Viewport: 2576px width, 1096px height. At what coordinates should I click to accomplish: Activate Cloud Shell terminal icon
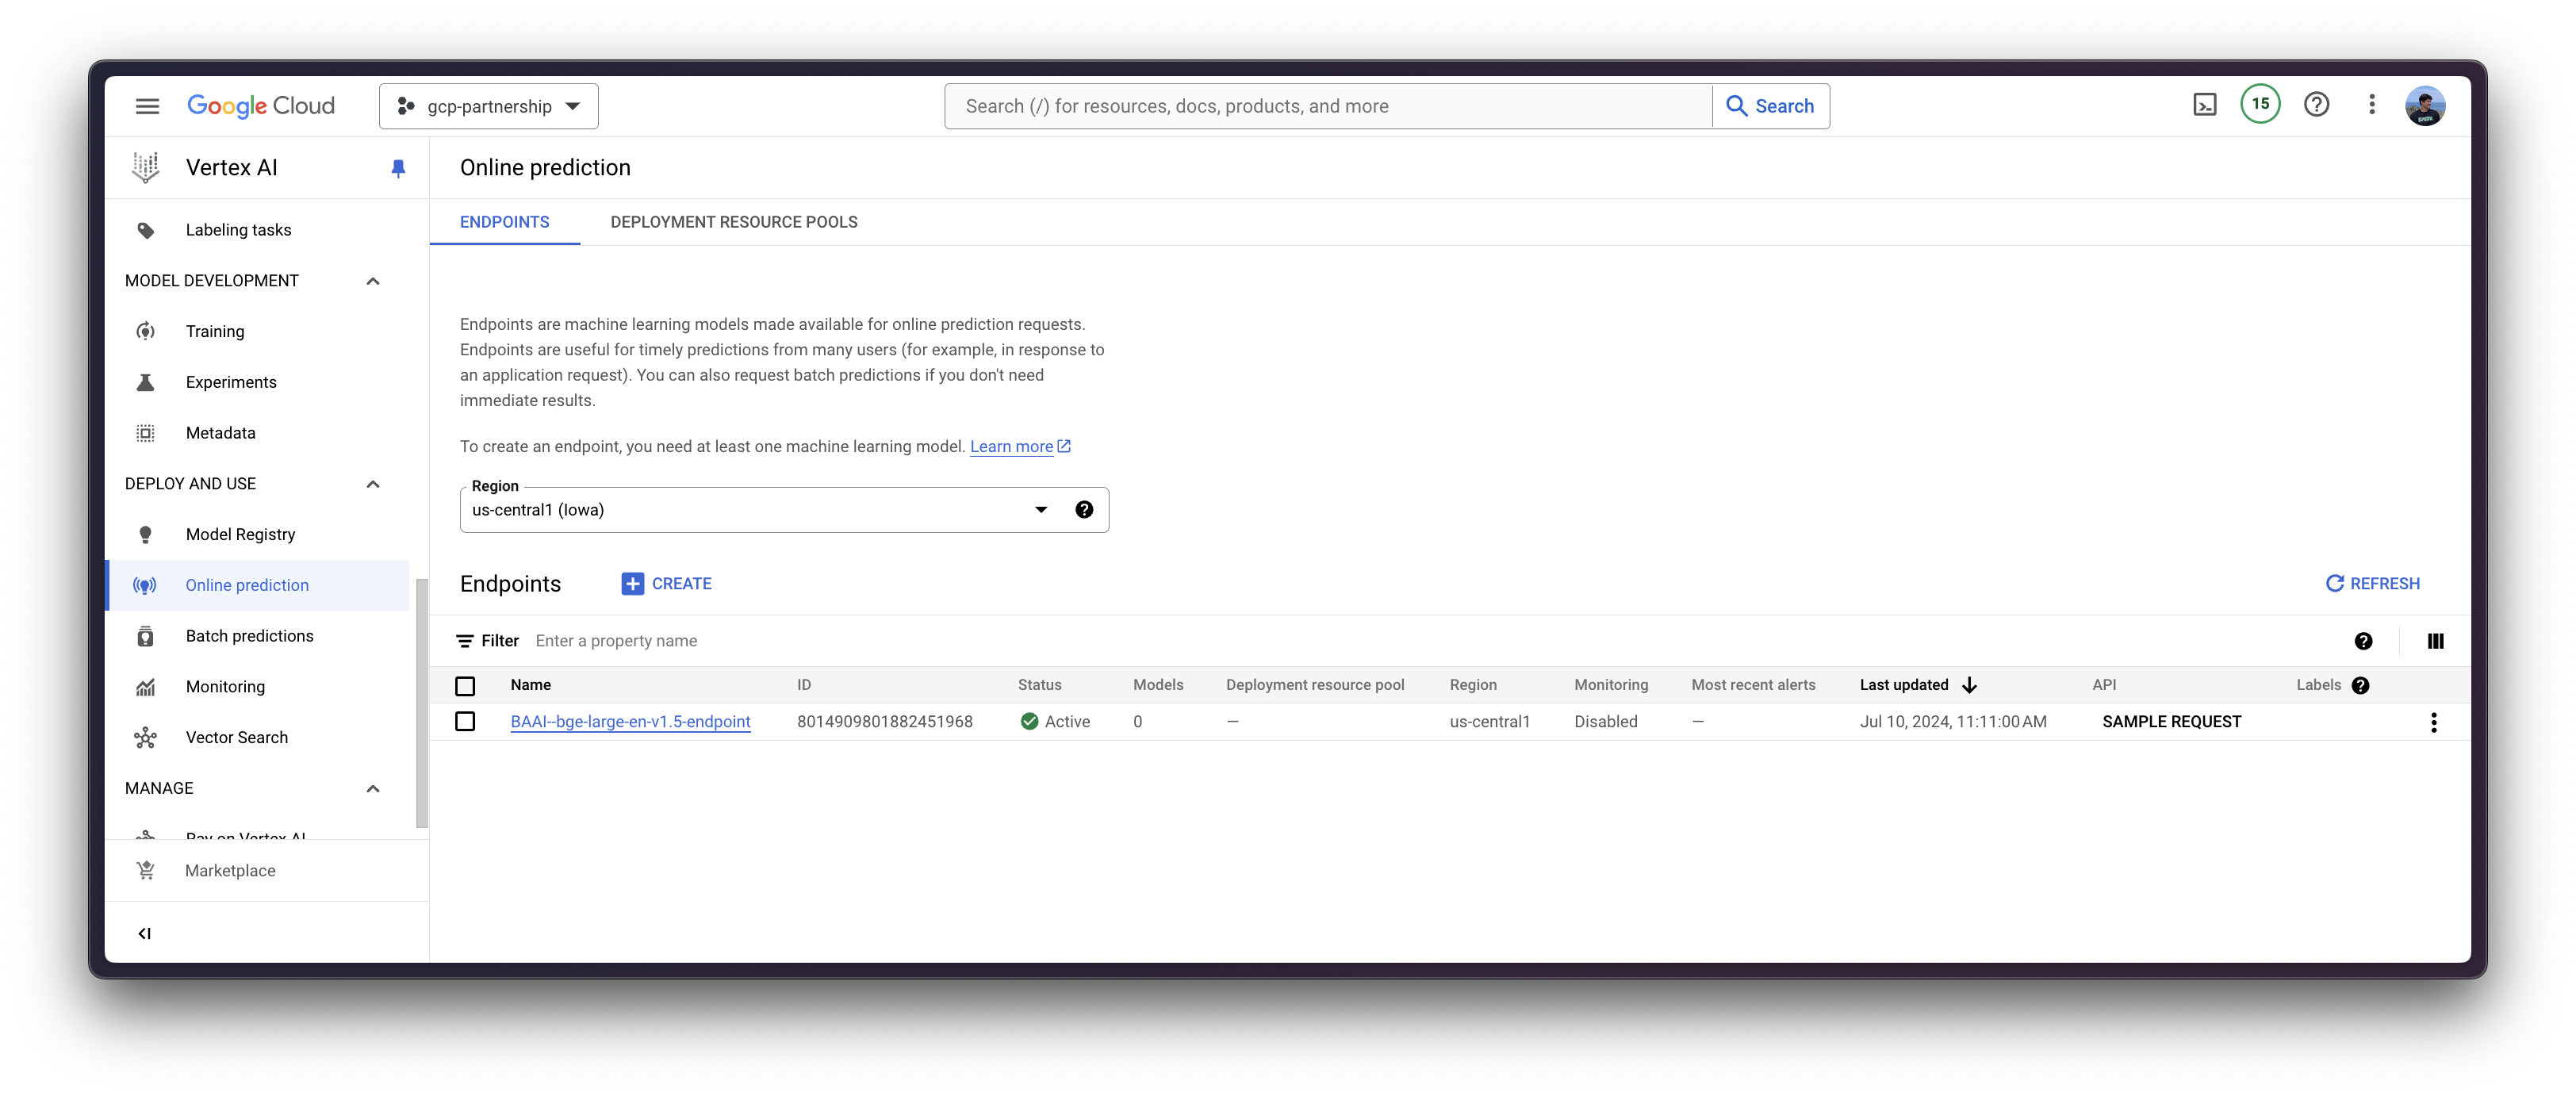(x=2204, y=105)
